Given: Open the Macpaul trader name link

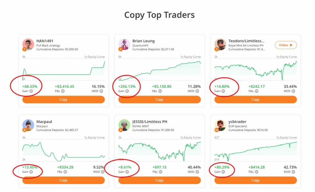Looking at the screenshot, I should click(44, 122).
